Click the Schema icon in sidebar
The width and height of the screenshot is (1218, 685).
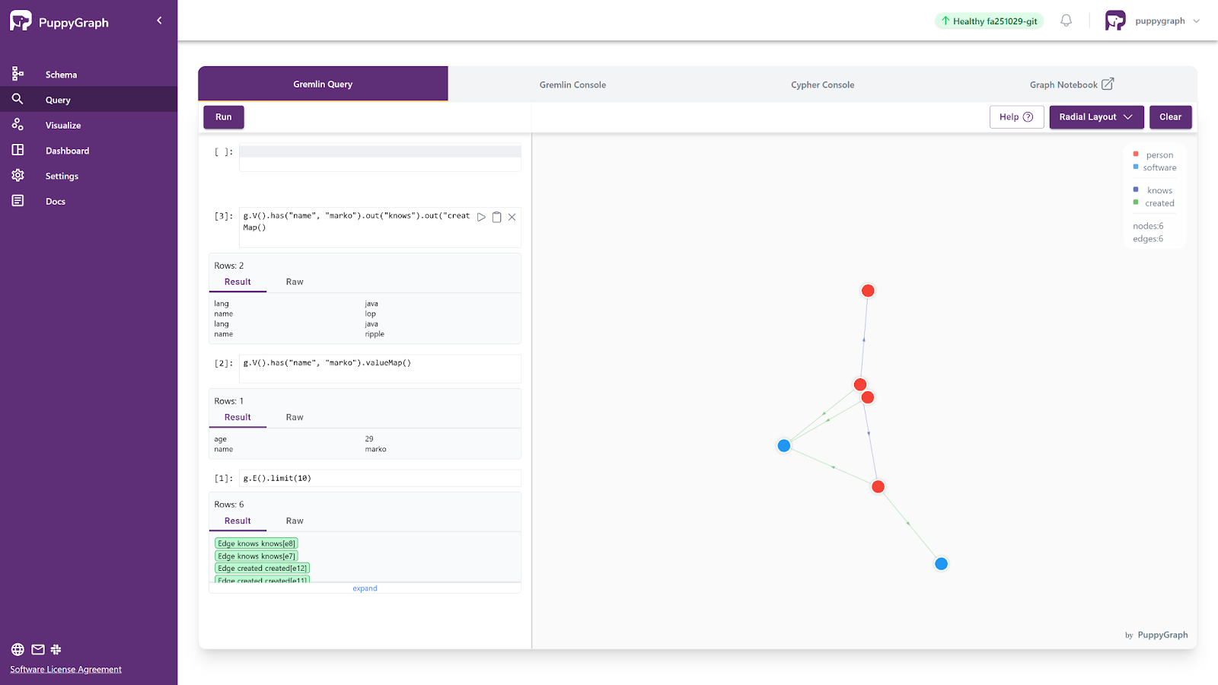[18, 74]
